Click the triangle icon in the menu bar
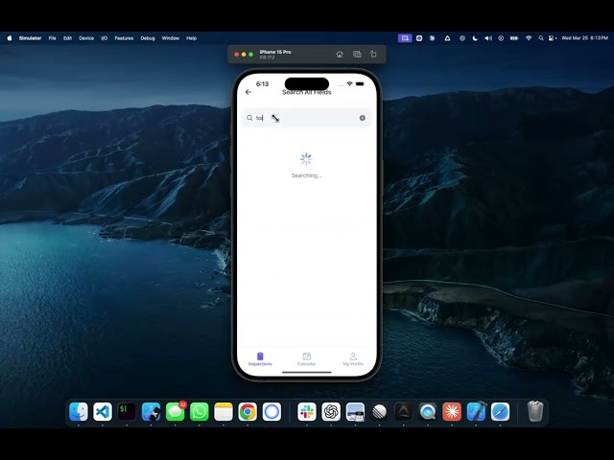 pyautogui.click(x=447, y=38)
